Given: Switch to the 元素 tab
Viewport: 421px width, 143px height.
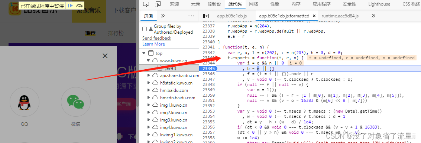Looking at the screenshot, I should coord(195,4).
